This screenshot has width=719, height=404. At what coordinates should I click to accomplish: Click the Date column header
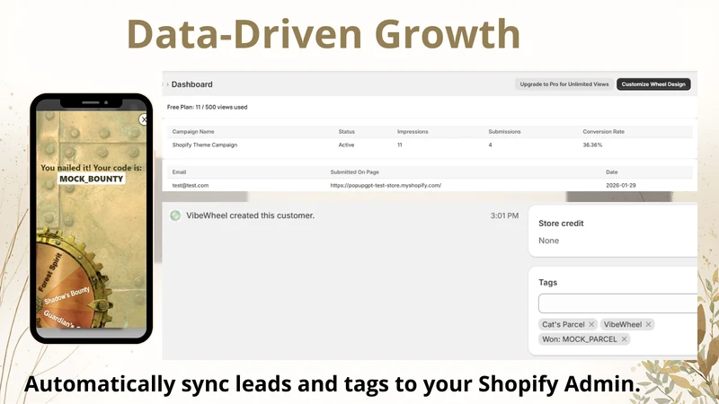(612, 172)
